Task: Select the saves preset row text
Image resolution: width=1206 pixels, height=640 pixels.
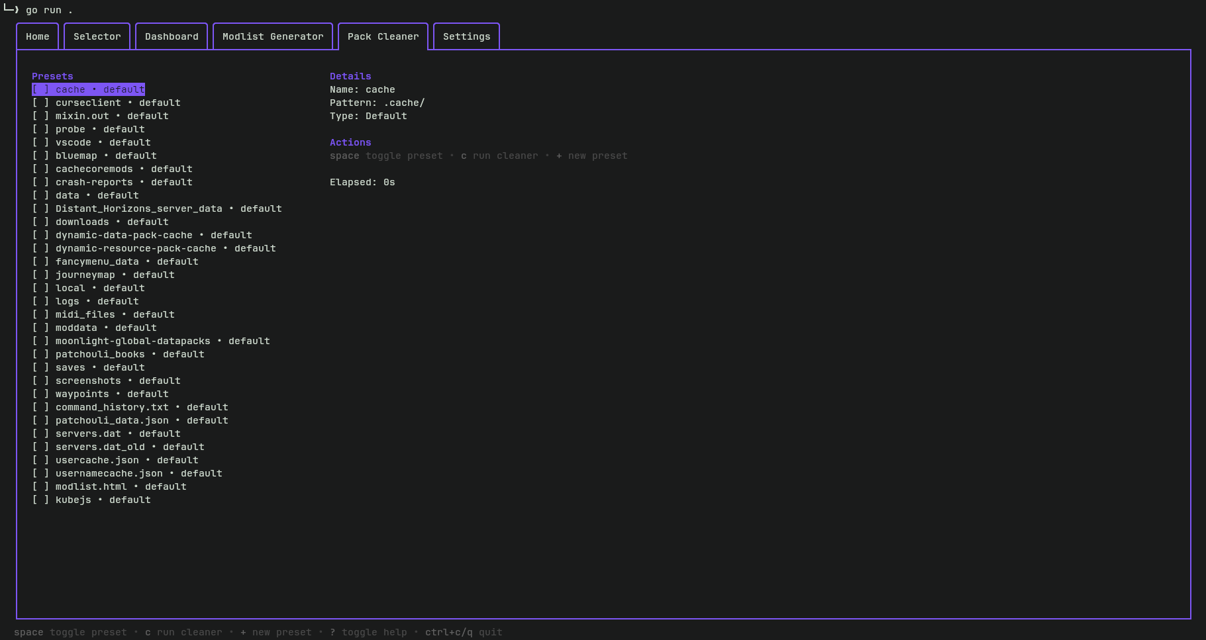Action: click(x=100, y=367)
